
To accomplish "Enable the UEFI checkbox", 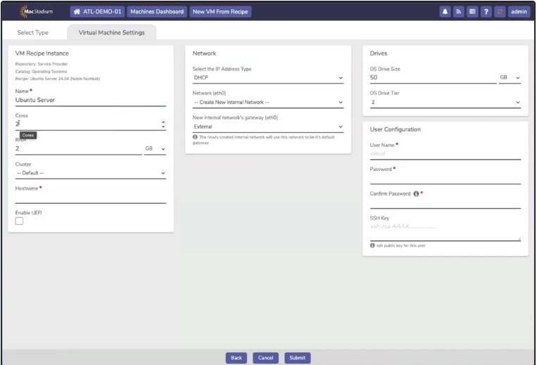I will 19,222.
